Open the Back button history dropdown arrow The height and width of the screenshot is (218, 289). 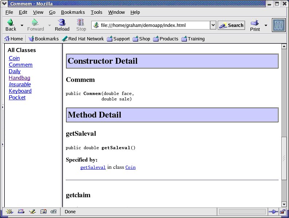pos(22,25)
